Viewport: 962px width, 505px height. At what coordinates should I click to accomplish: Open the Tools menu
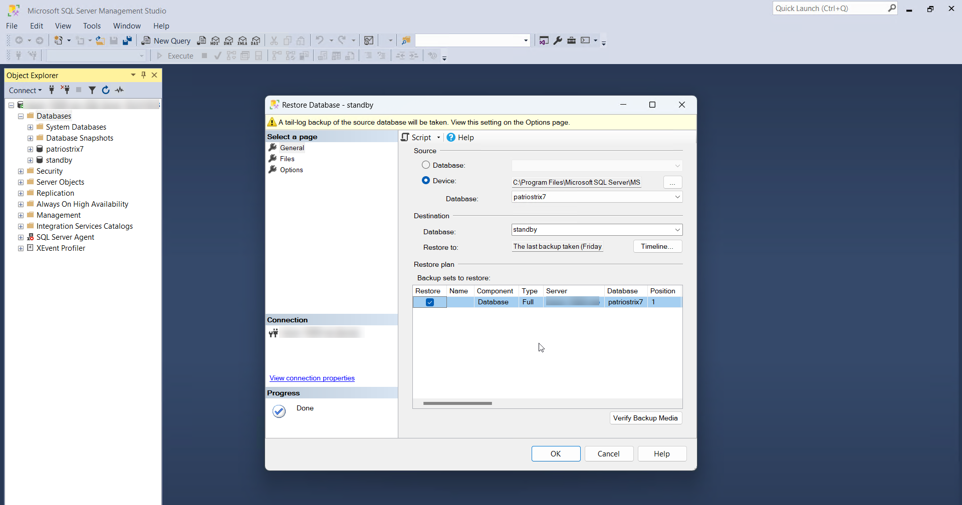[92, 26]
